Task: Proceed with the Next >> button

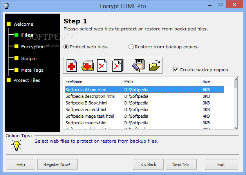Action: pos(181,164)
